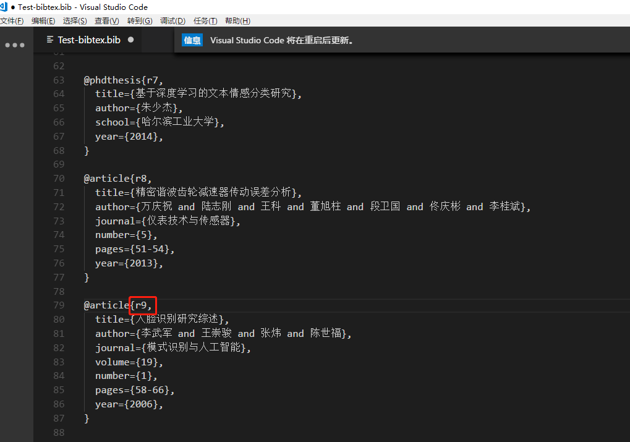Click line number 63 in the gutter

pyautogui.click(x=59, y=80)
